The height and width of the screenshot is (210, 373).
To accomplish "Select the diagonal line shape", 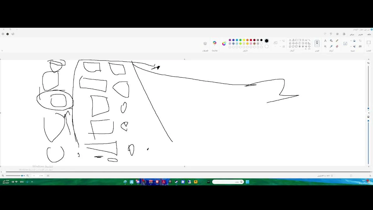I will pos(309,40).
